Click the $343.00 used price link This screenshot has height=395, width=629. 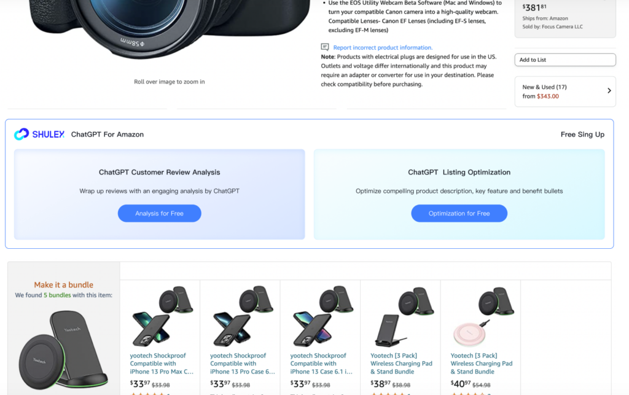click(x=547, y=96)
